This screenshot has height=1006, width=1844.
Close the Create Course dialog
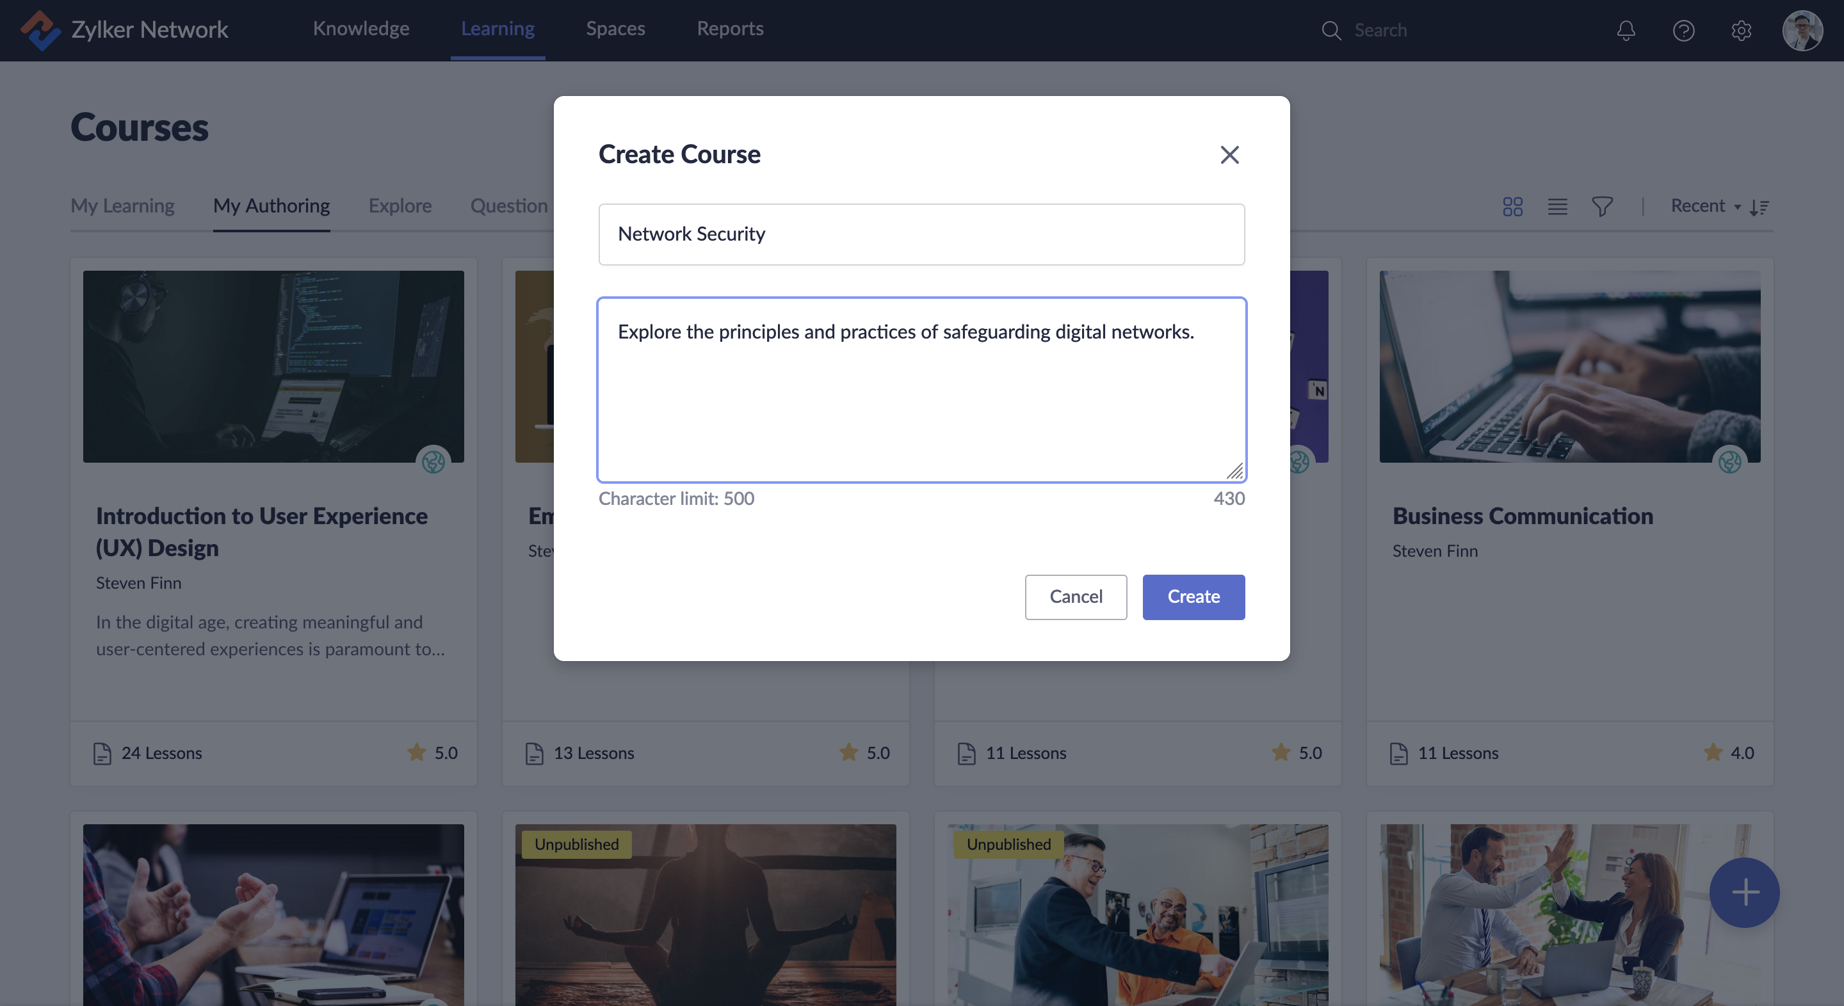coord(1229,155)
